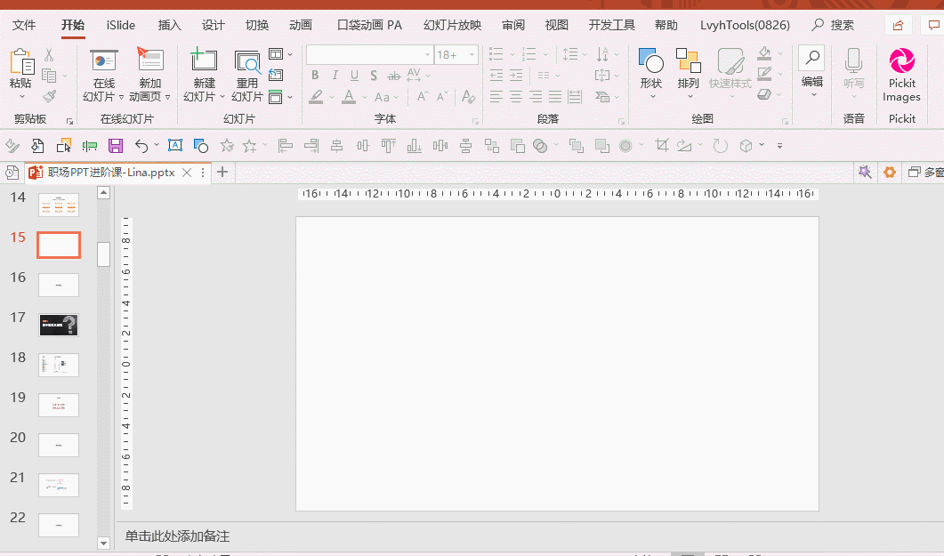
Task: Expand the font color dropdown arrow
Action: (365, 97)
